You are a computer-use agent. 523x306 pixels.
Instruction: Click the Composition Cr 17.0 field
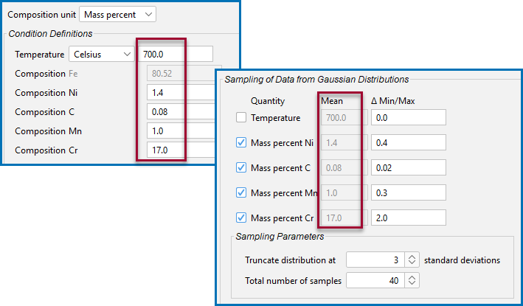(181, 150)
